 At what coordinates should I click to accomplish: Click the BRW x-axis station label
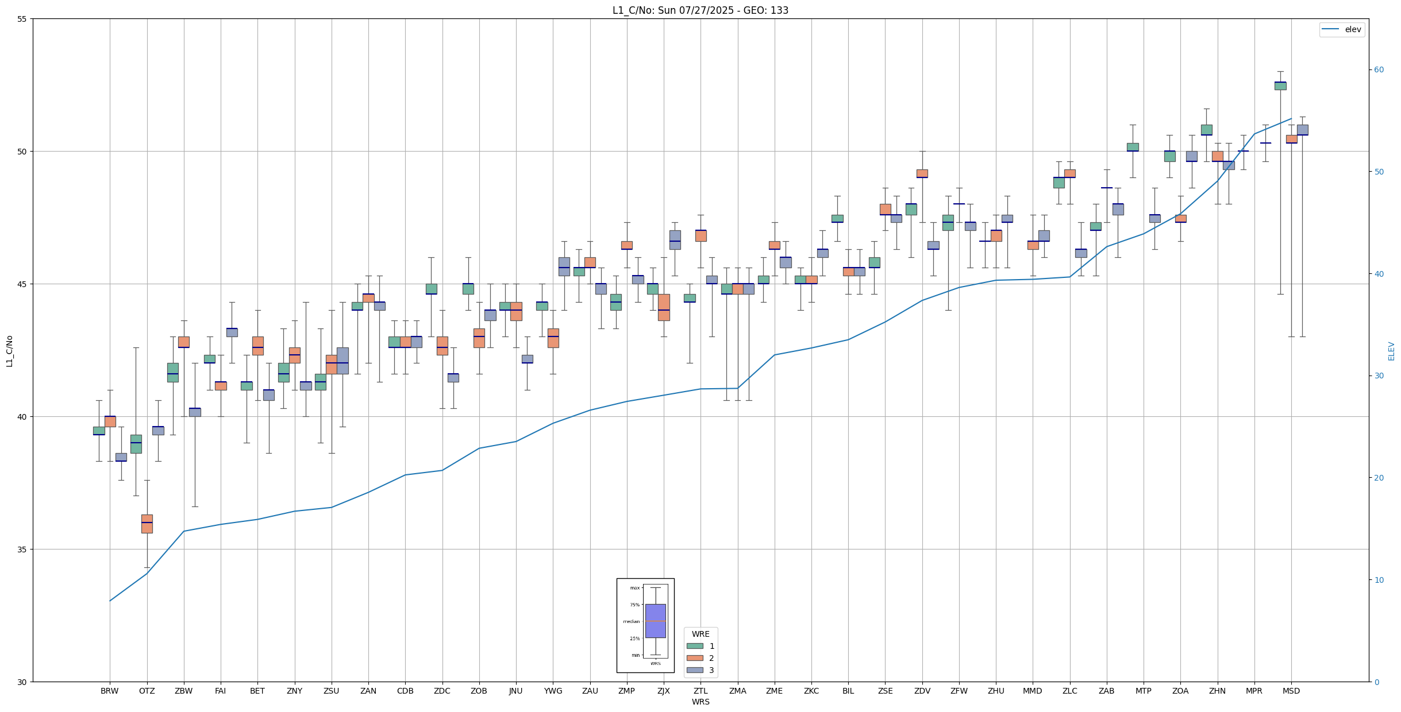point(109,691)
